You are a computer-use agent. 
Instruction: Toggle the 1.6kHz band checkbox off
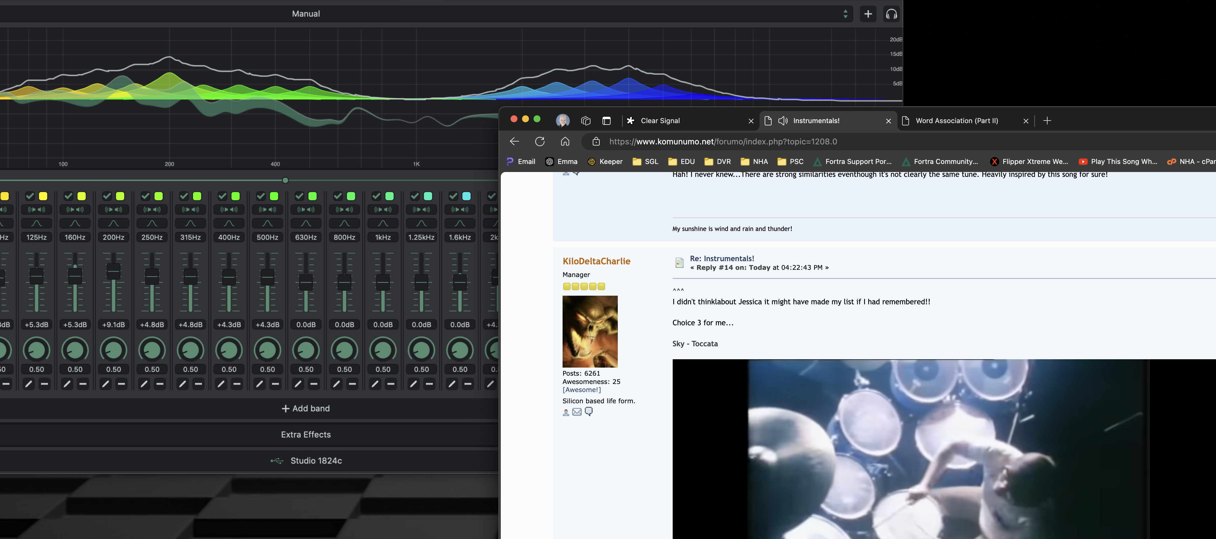(453, 196)
